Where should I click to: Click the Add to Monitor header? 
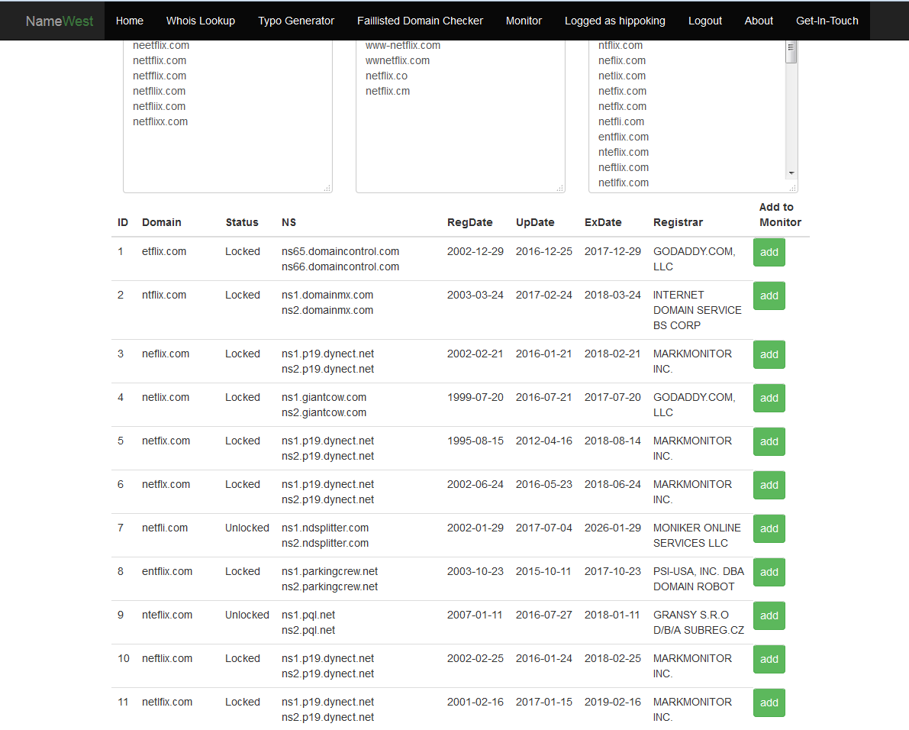[780, 215]
